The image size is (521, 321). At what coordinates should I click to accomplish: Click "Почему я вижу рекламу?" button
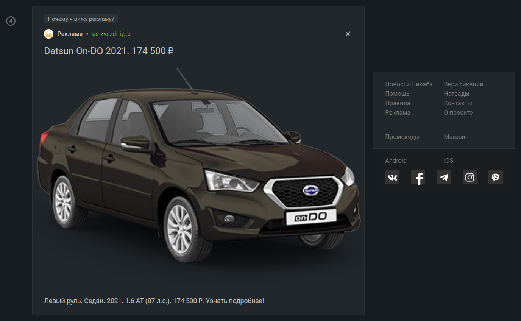(x=81, y=19)
